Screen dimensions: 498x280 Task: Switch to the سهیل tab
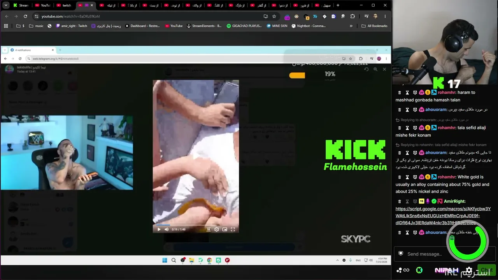pos(323,5)
